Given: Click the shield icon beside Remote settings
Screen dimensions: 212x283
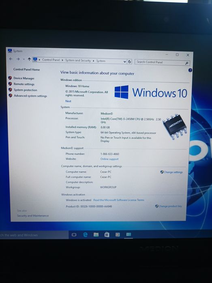Looking at the screenshot, I should 10,84.
